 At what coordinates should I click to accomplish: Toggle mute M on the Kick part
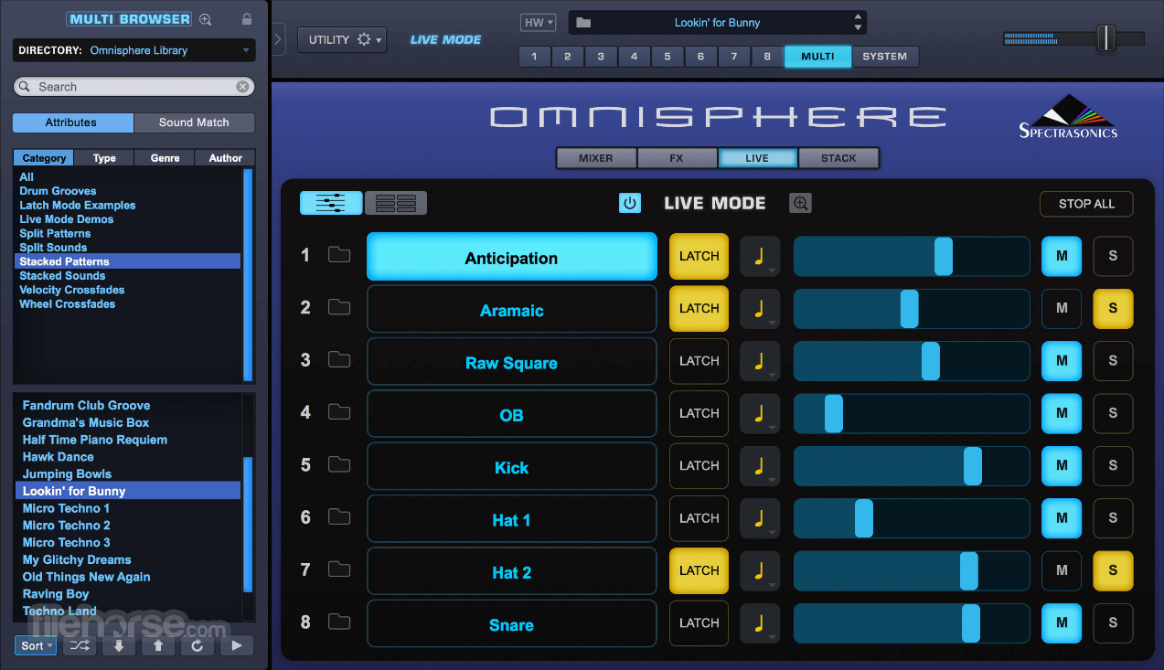[1062, 465]
